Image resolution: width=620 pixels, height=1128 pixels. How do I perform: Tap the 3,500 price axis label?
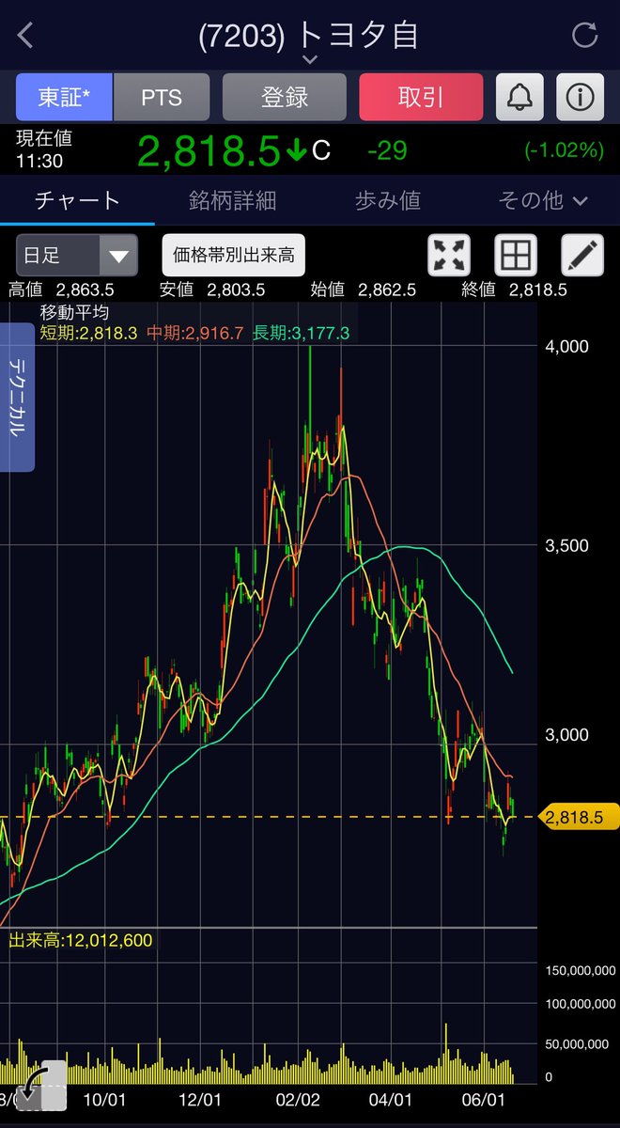click(567, 545)
